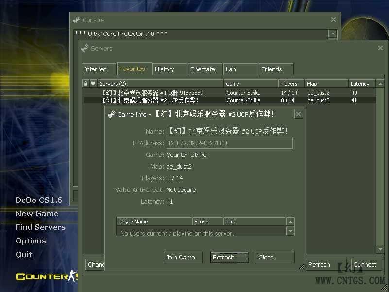Select Quit from main menu
The image size is (389, 292).
pyautogui.click(x=24, y=255)
